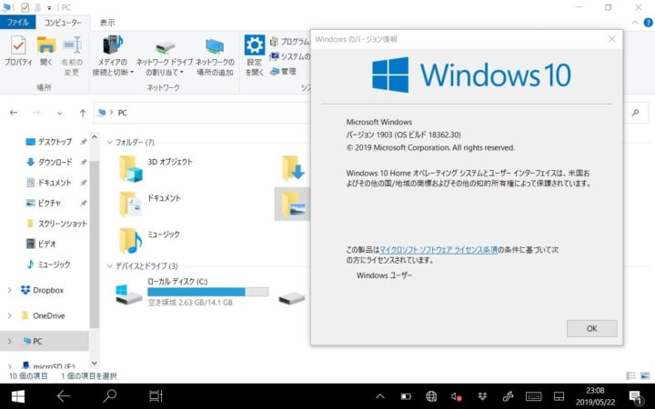Collapse the デバイスとドライブ (3) group
This screenshot has height=409, width=655.
[x=109, y=266]
